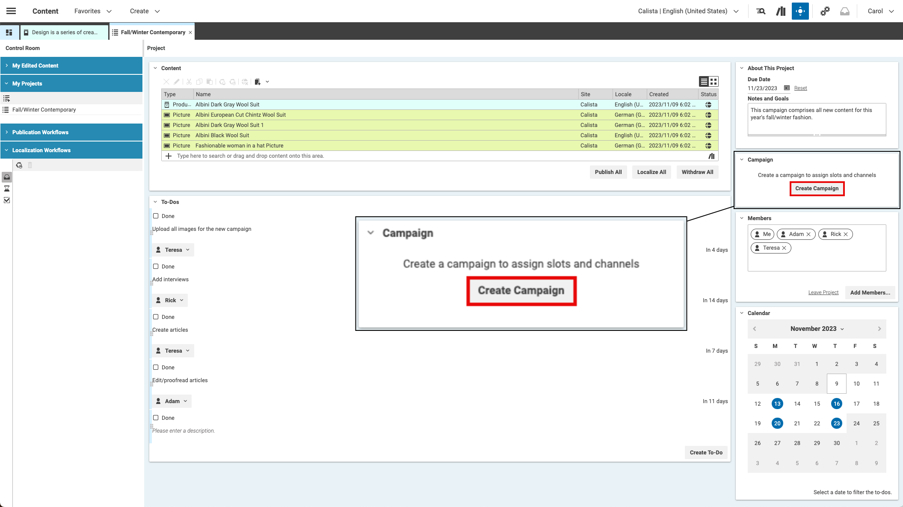Screen dimensions: 903x507
Task: Select November 23 in the calendar
Action: [x=836, y=423]
